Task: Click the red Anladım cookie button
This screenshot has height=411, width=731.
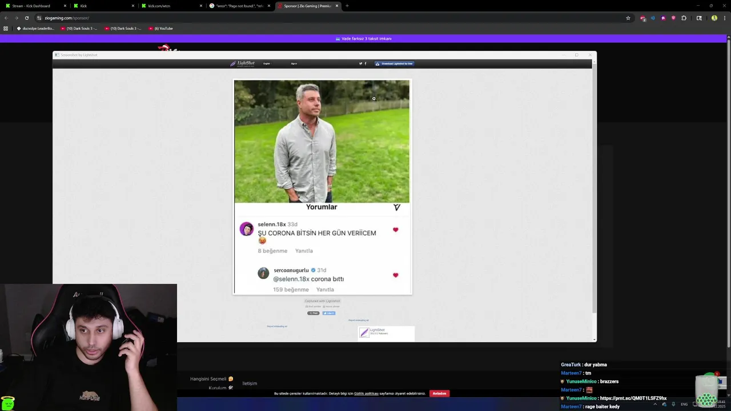Action: (x=439, y=393)
